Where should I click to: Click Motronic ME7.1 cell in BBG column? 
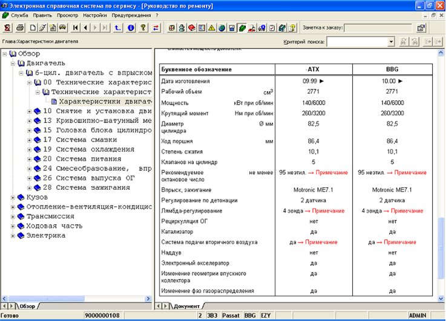coord(392,190)
